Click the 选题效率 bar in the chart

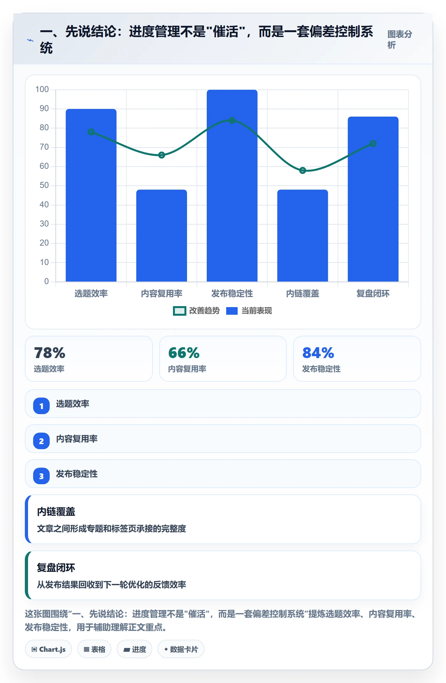[91, 195]
